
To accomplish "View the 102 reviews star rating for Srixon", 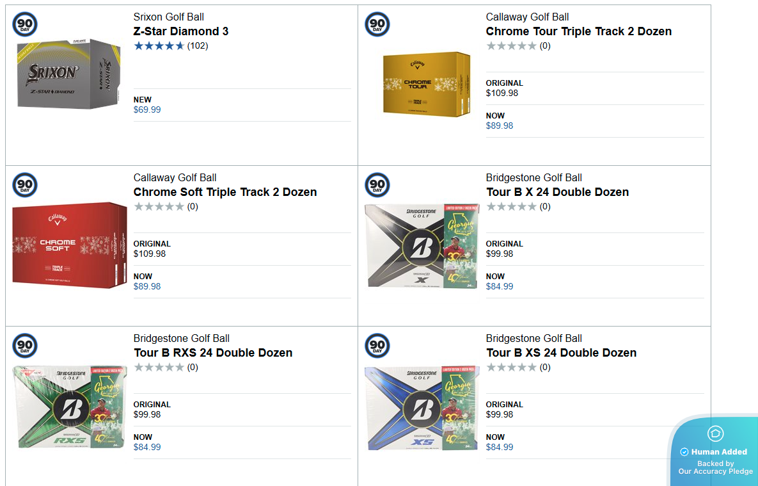I will point(159,45).
